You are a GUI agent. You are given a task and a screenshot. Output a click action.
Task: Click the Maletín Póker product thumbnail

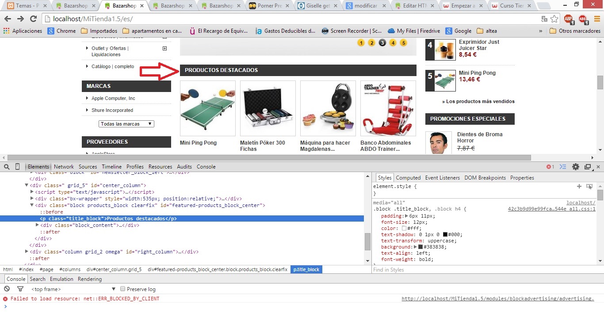click(x=268, y=108)
